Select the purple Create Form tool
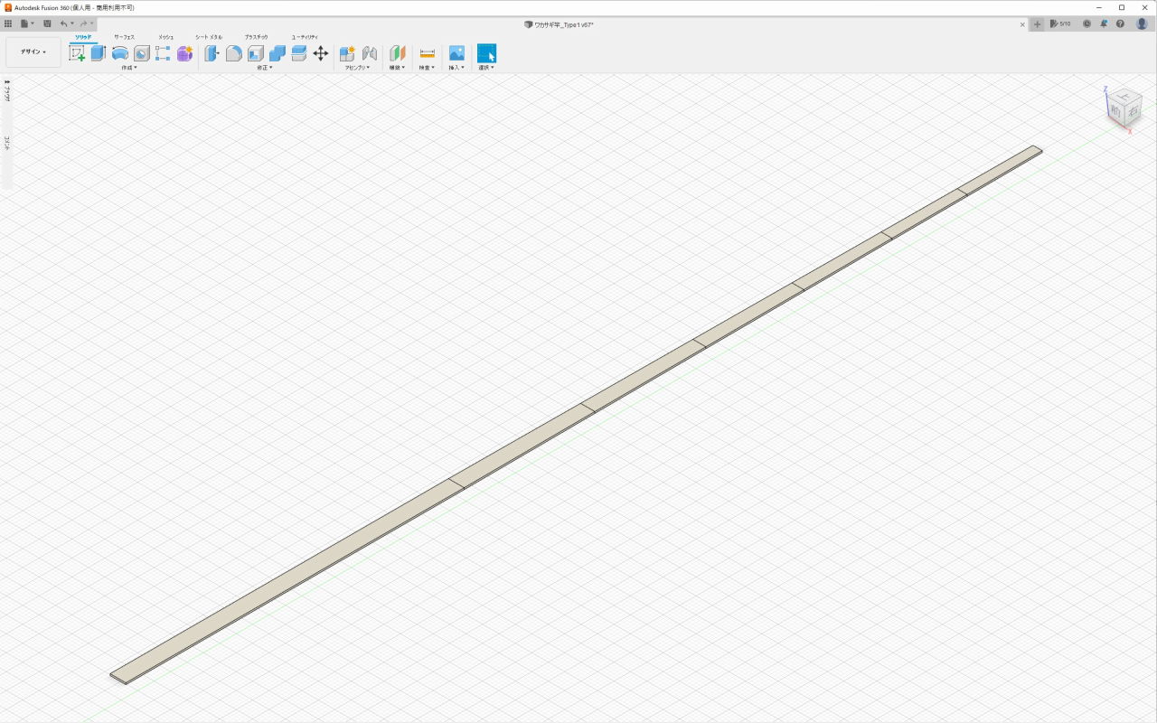 tap(184, 53)
